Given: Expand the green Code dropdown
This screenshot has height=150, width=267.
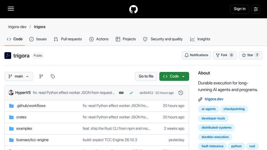Looking at the screenshot, I should coord(174,76).
